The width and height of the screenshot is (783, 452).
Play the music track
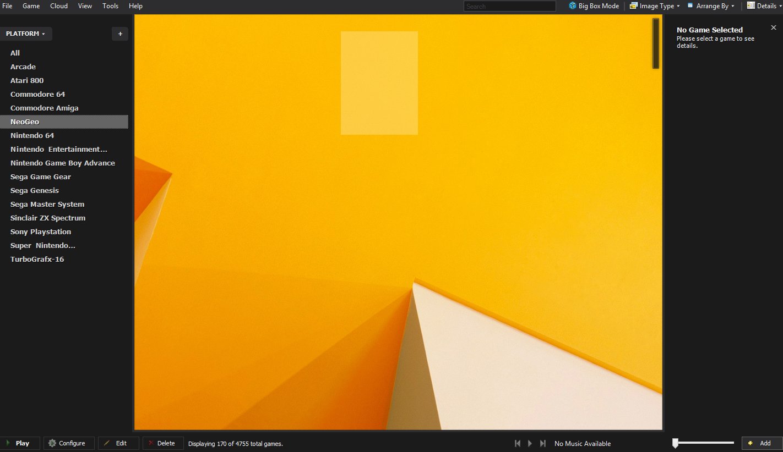coord(530,443)
